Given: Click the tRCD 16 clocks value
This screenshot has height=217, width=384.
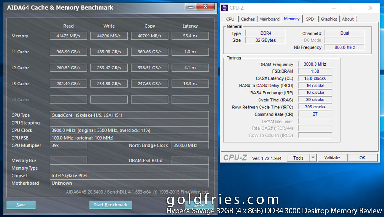Looking at the screenshot, I should click(315, 86).
